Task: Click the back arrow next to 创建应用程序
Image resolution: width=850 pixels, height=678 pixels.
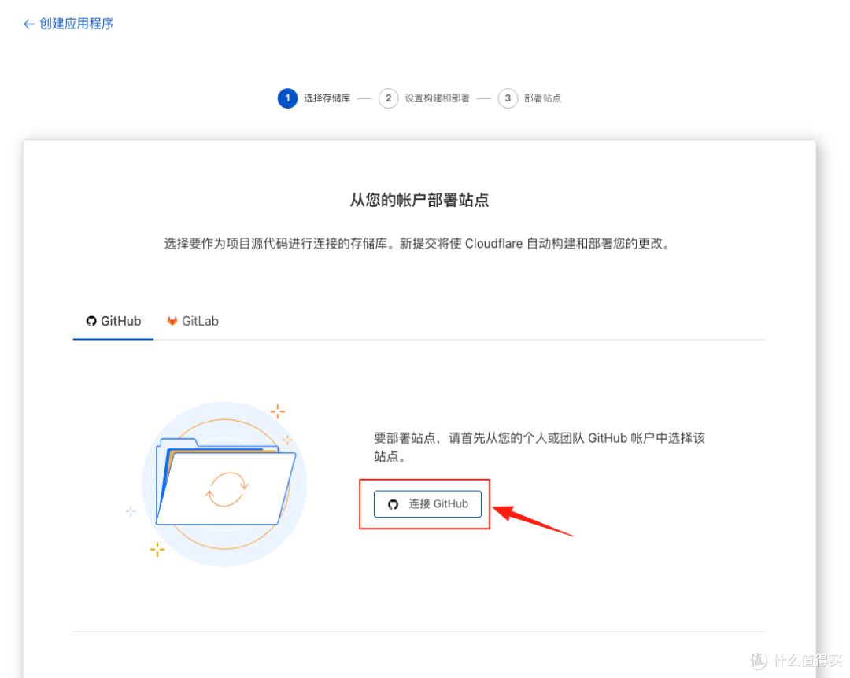Action: tap(26, 24)
